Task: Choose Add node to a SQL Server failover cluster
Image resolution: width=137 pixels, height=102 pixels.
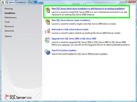Action: [x=70, y=29]
